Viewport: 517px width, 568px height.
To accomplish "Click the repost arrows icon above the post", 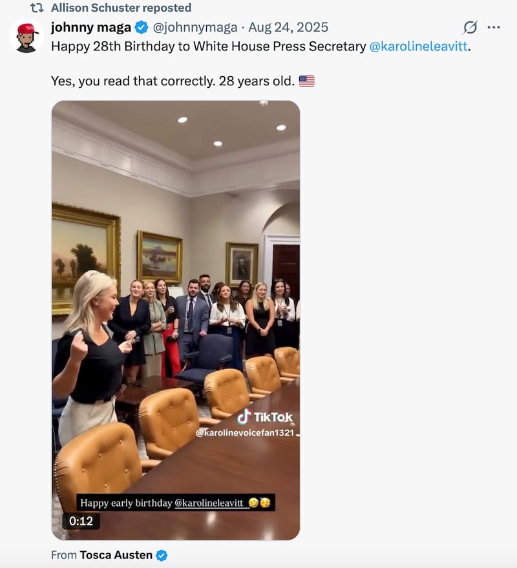I will [x=37, y=8].
